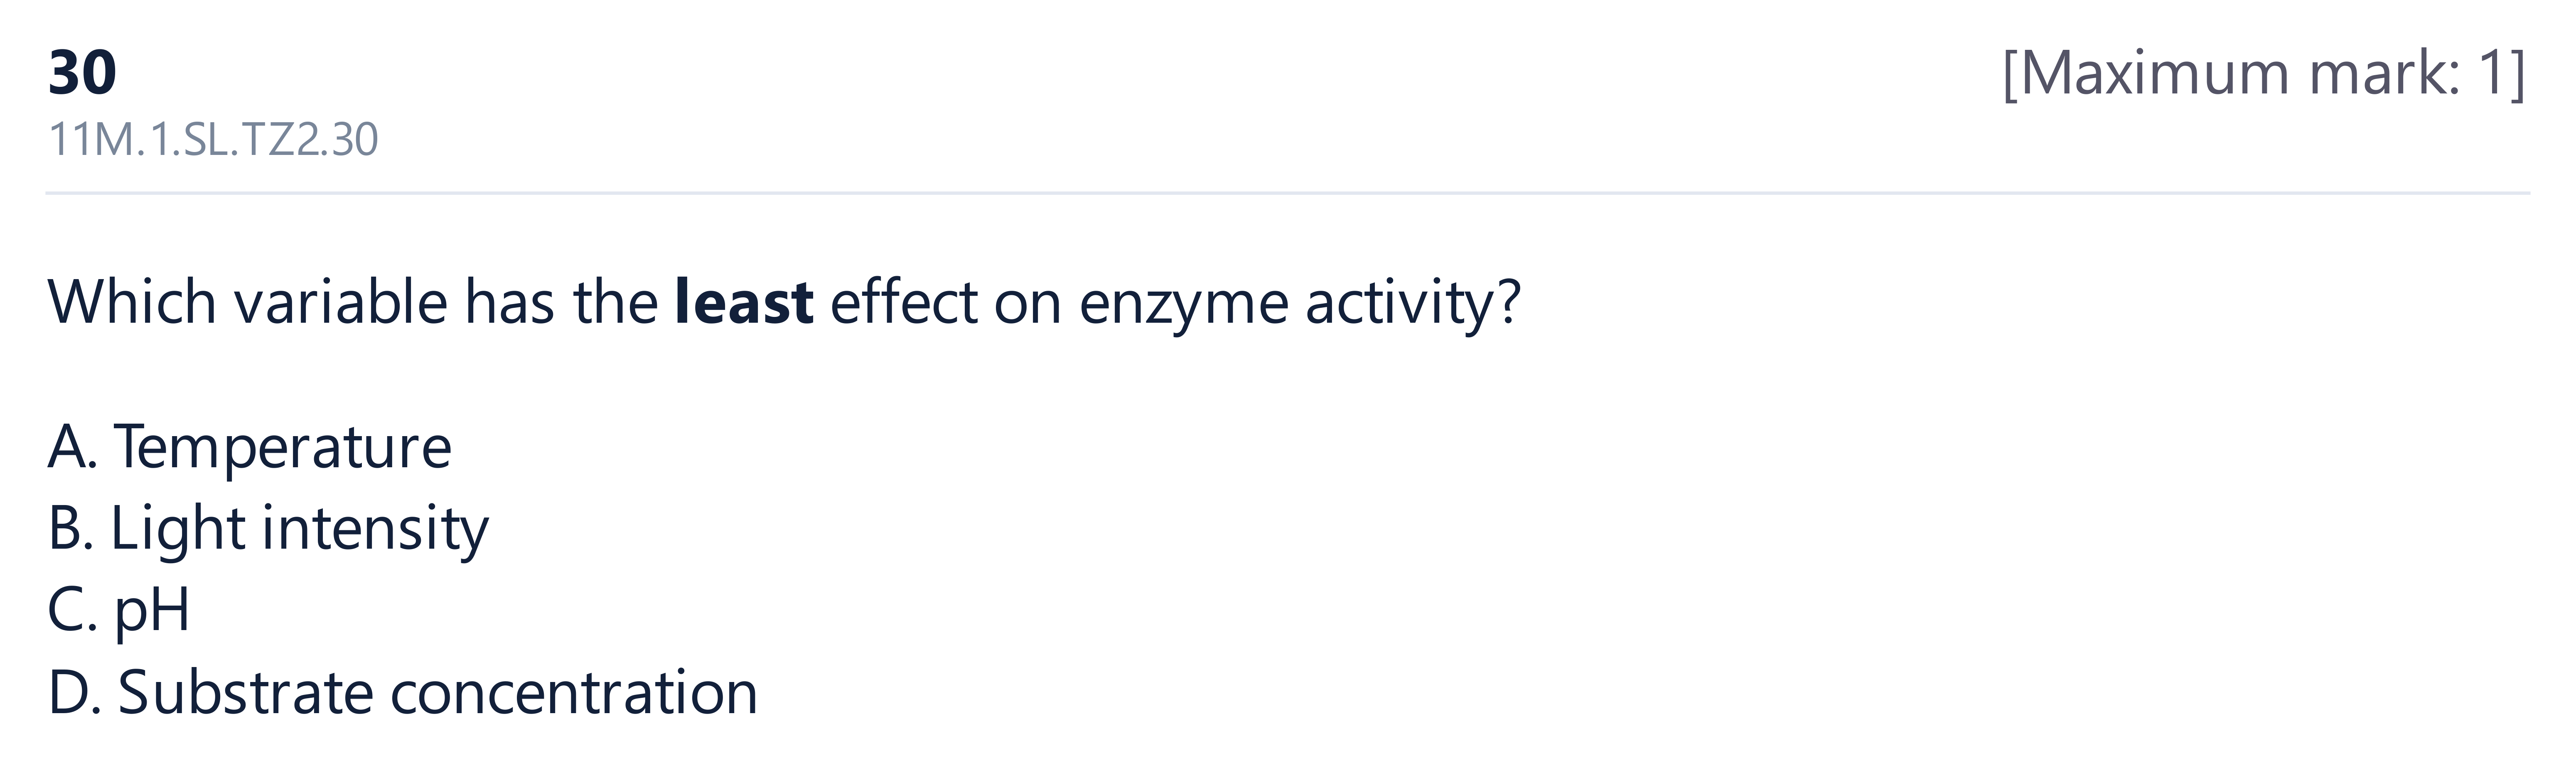Open the 11M.1.SL.TZ2.30 reference code
The image size is (2576, 758).
213,140
